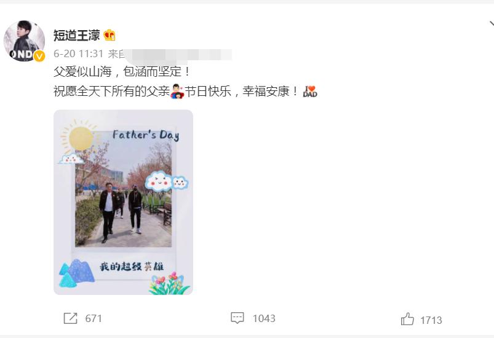Expand the post options chevron

tap(491, 25)
